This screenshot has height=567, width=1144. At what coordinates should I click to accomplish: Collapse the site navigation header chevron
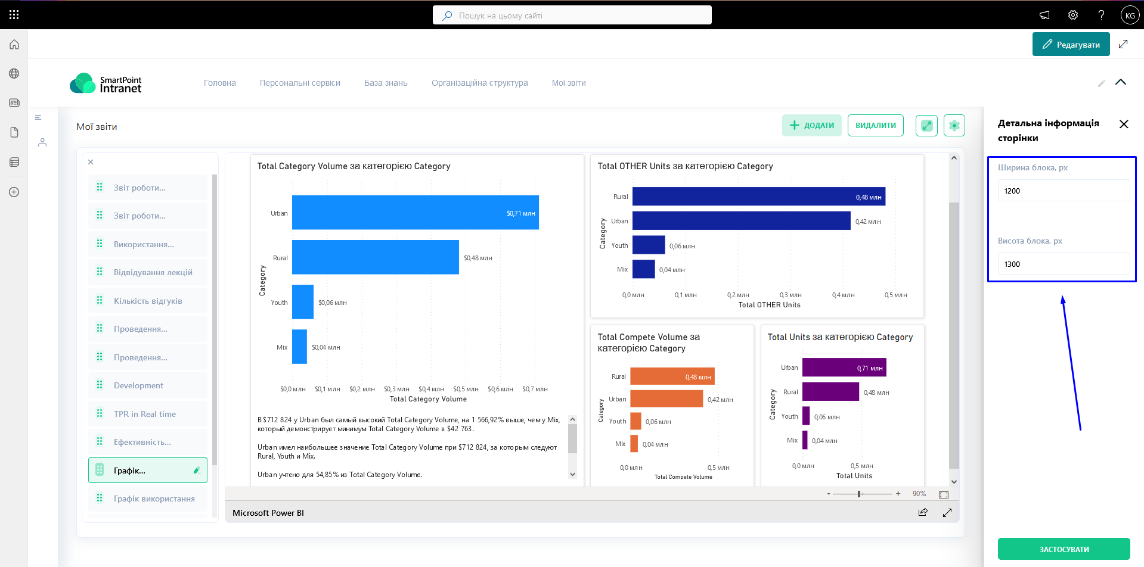pos(1120,82)
